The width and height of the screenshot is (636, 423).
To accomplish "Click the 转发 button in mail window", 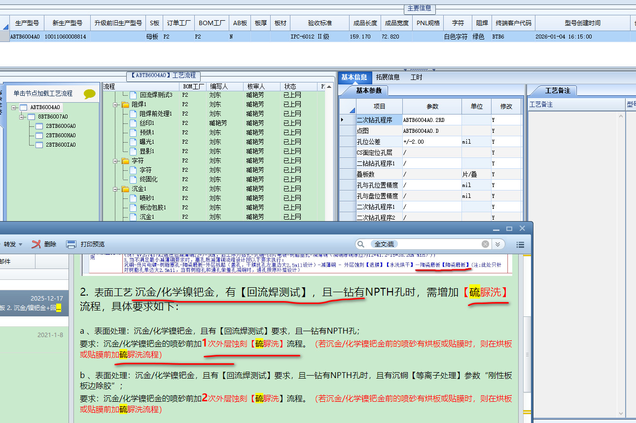I will tap(9, 244).
